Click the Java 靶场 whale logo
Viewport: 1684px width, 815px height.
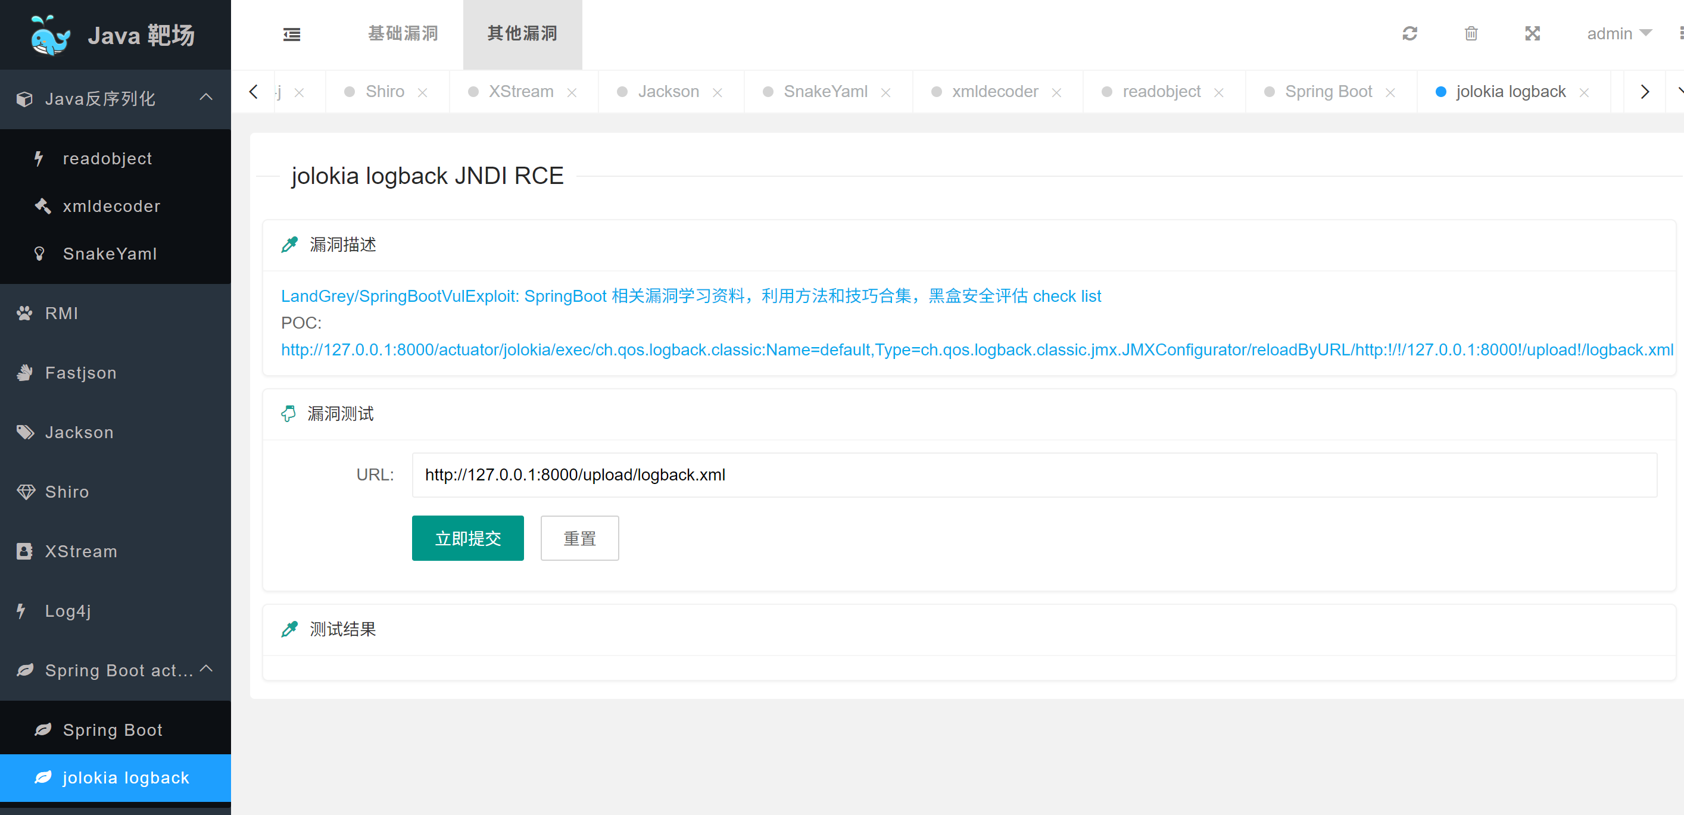[51, 35]
